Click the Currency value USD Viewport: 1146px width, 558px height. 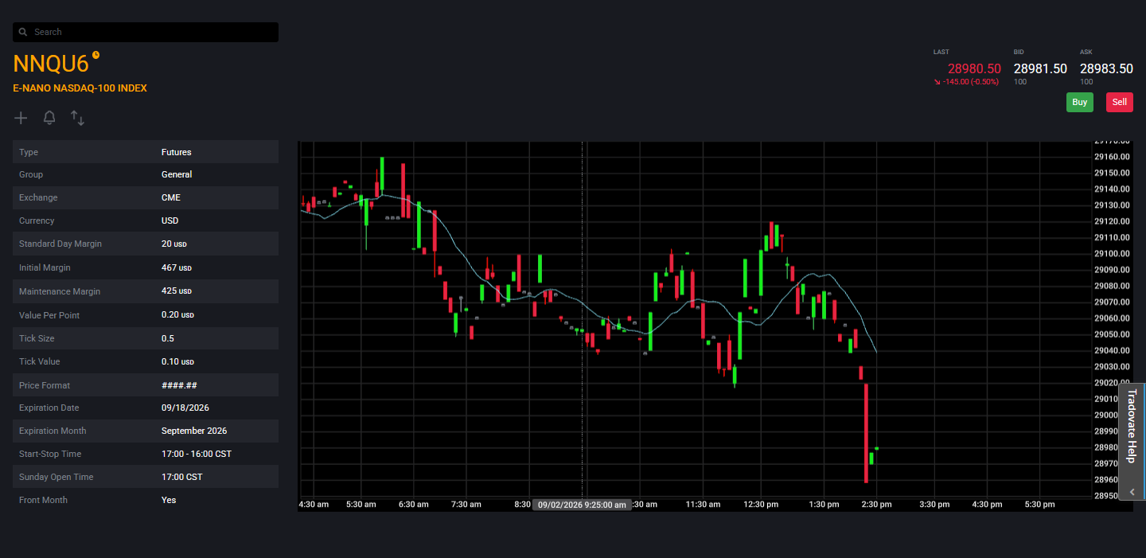pos(170,220)
